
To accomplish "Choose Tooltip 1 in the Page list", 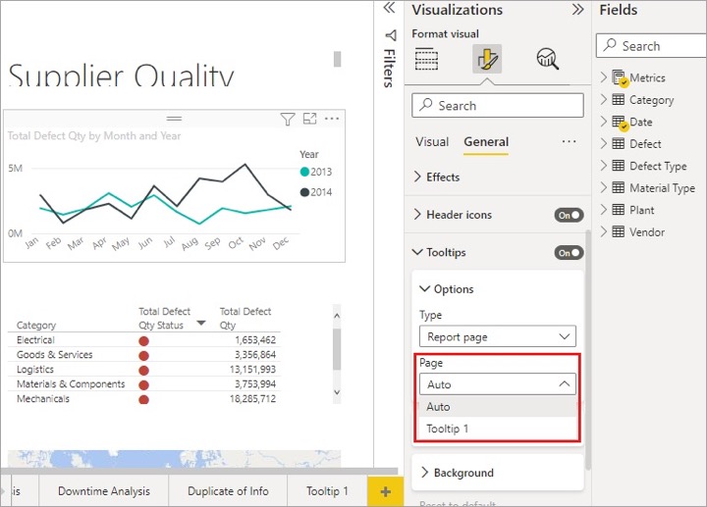I will tap(498, 429).
